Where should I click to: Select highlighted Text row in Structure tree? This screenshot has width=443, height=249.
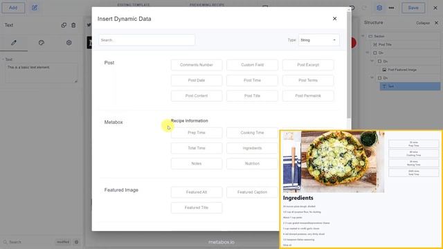(410, 86)
